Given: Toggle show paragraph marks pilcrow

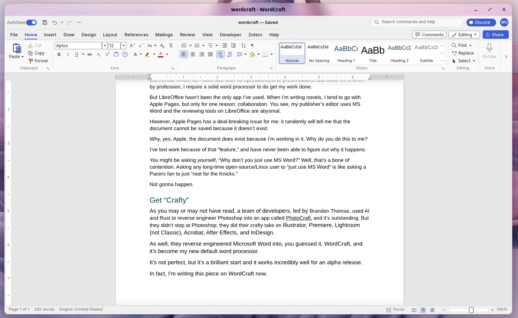Looking at the screenshot, I should click(252, 45).
